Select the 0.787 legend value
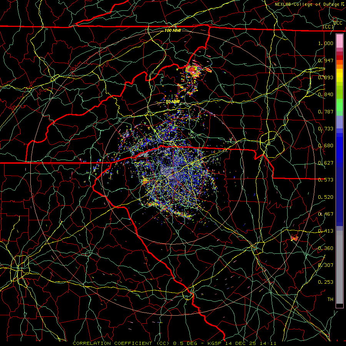Viewport: 346px width, 346px height. (326, 111)
